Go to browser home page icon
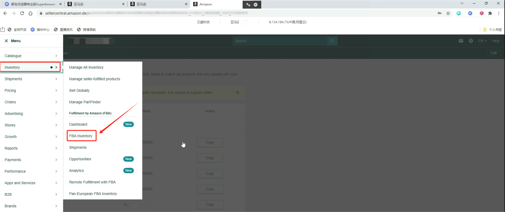 [x=30, y=13]
